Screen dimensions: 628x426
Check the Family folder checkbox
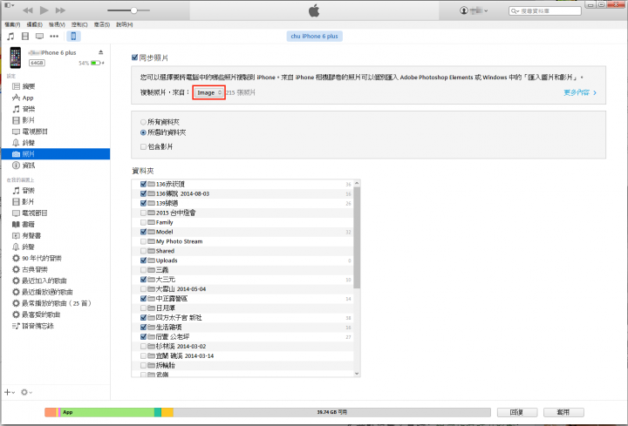pos(143,222)
